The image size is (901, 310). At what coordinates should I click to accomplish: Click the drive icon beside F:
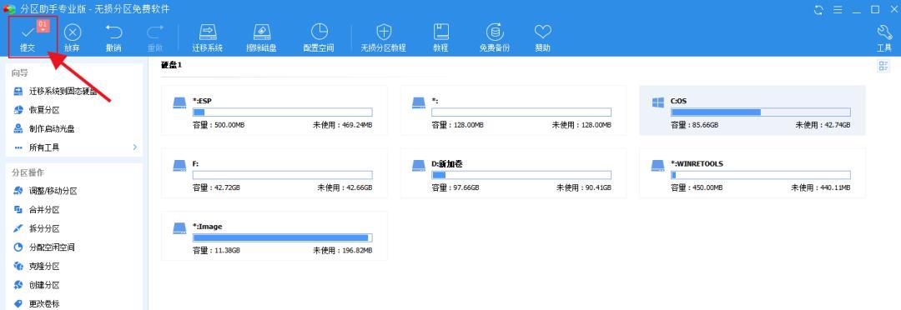point(180,166)
